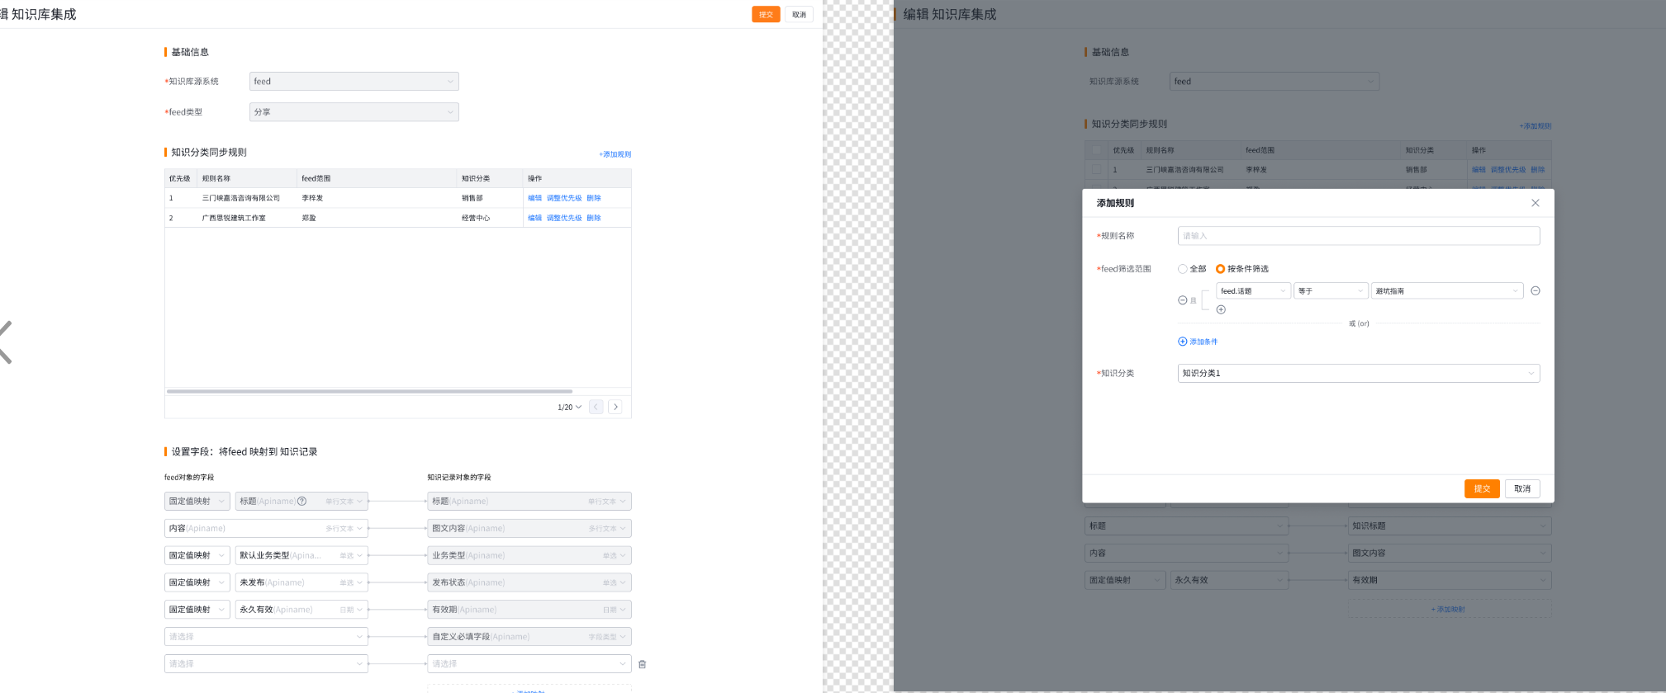
Task: Open the help icon next to 标题(Apiname)
Action: [302, 501]
